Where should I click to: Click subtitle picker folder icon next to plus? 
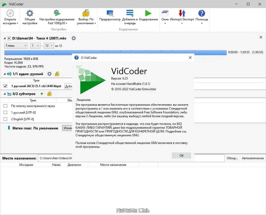coord(49,94)
